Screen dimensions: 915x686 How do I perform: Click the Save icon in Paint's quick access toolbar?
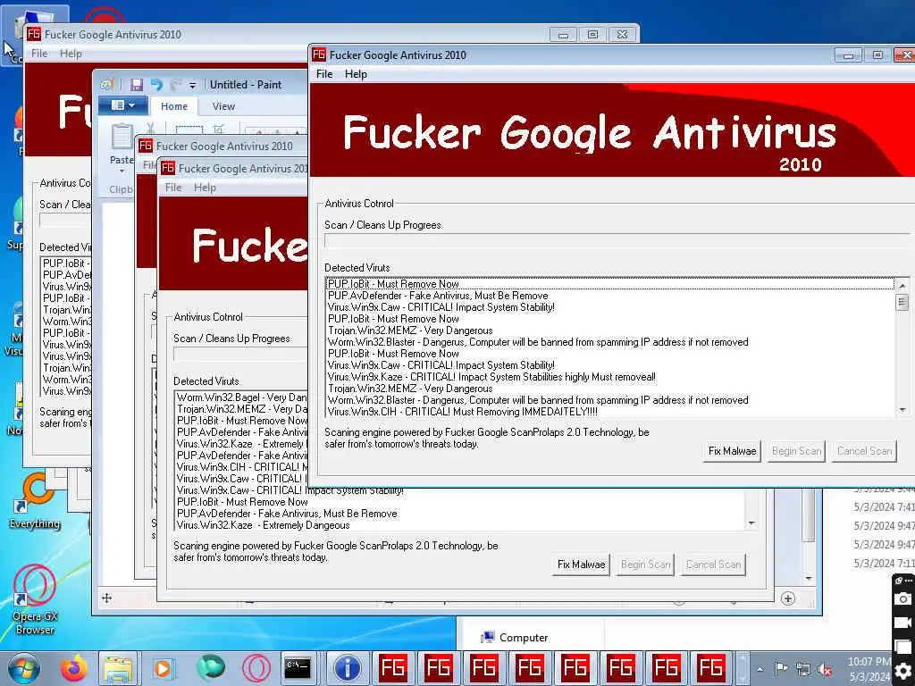click(137, 85)
